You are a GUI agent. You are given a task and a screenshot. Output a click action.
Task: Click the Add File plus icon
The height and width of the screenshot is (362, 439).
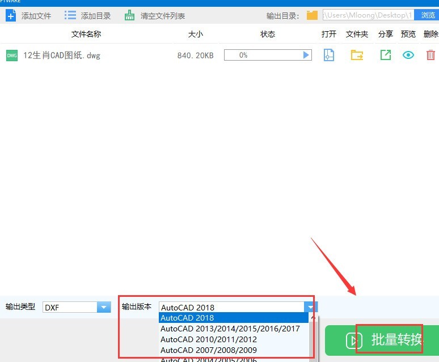(11, 15)
